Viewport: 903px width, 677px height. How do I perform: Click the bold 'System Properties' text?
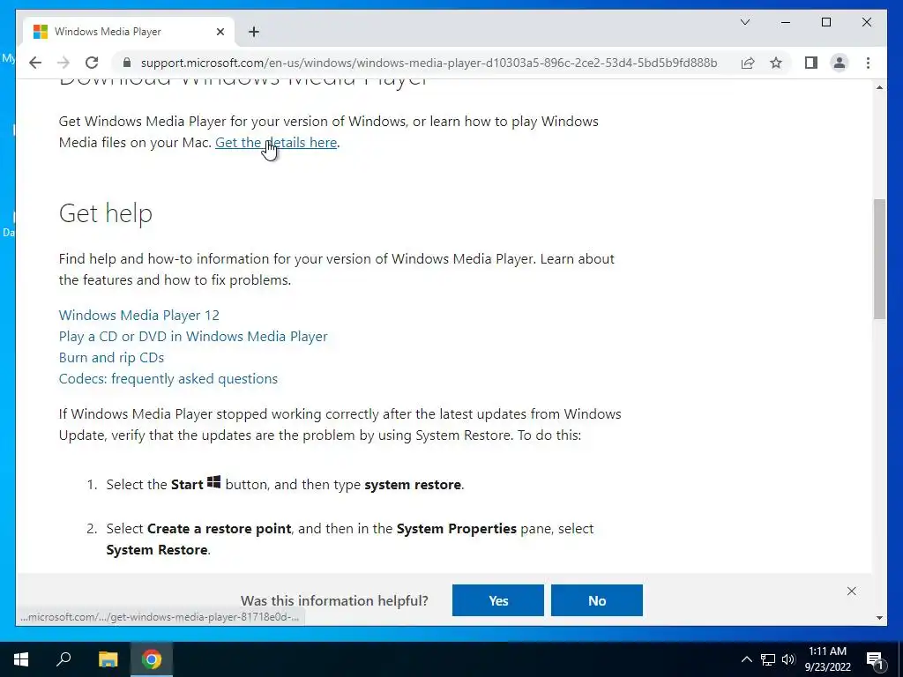(457, 529)
